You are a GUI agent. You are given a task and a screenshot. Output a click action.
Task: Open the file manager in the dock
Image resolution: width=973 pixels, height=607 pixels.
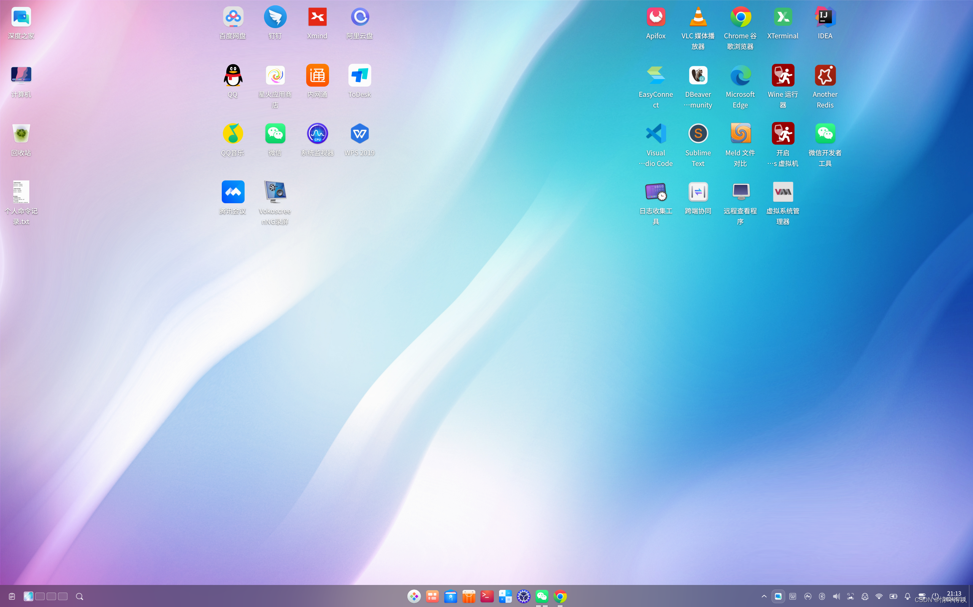(450, 597)
